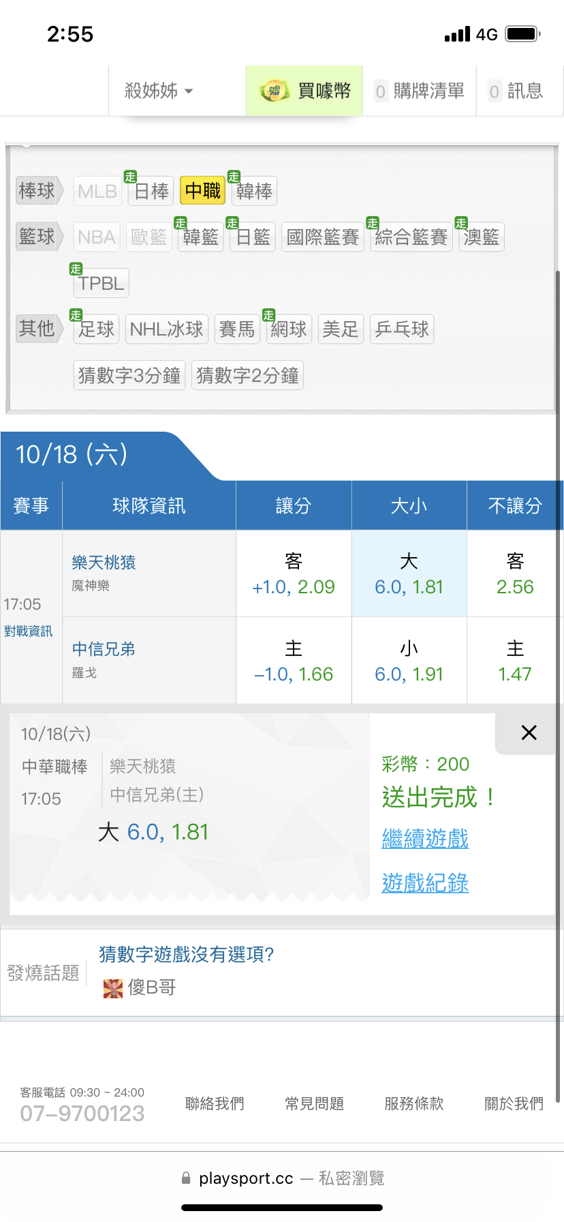The width and height of the screenshot is (564, 1222).
Task: View 對戰資訊 matchup info
Action: coord(28,631)
